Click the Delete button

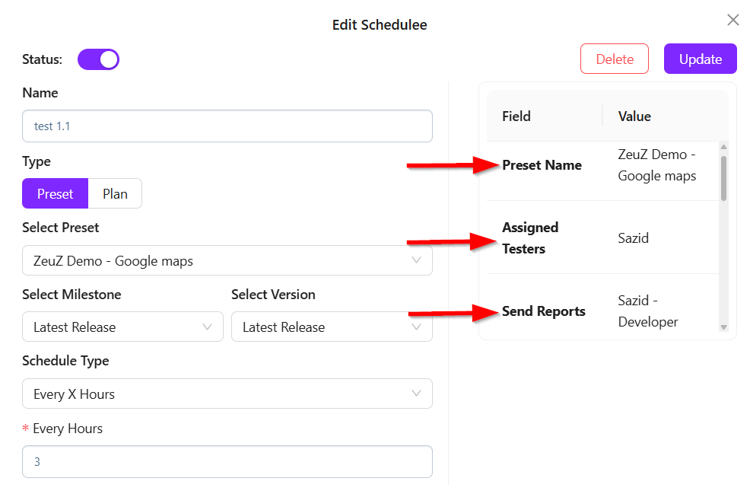[614, 59]
